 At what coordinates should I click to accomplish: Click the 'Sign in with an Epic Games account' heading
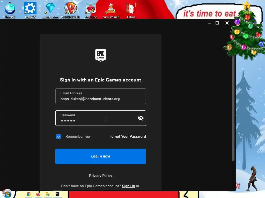101,80
